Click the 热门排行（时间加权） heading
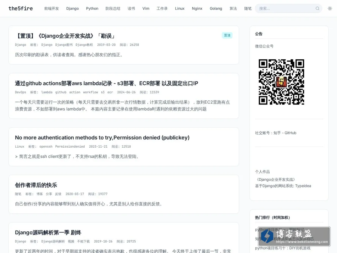 click(x=273, y=218)
